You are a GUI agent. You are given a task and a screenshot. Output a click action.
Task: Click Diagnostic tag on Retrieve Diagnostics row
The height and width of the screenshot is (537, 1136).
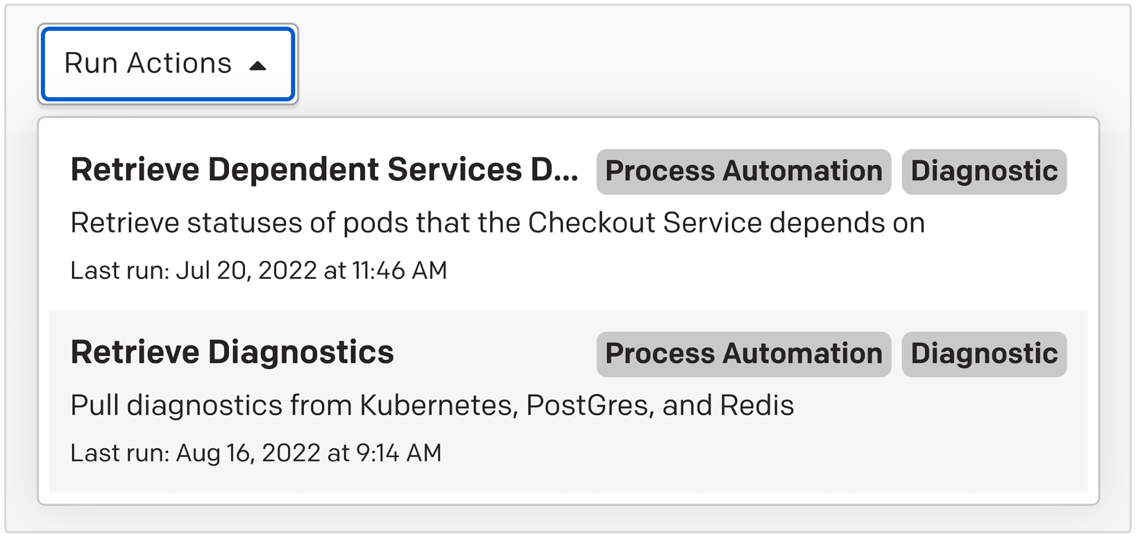(983, 354)
